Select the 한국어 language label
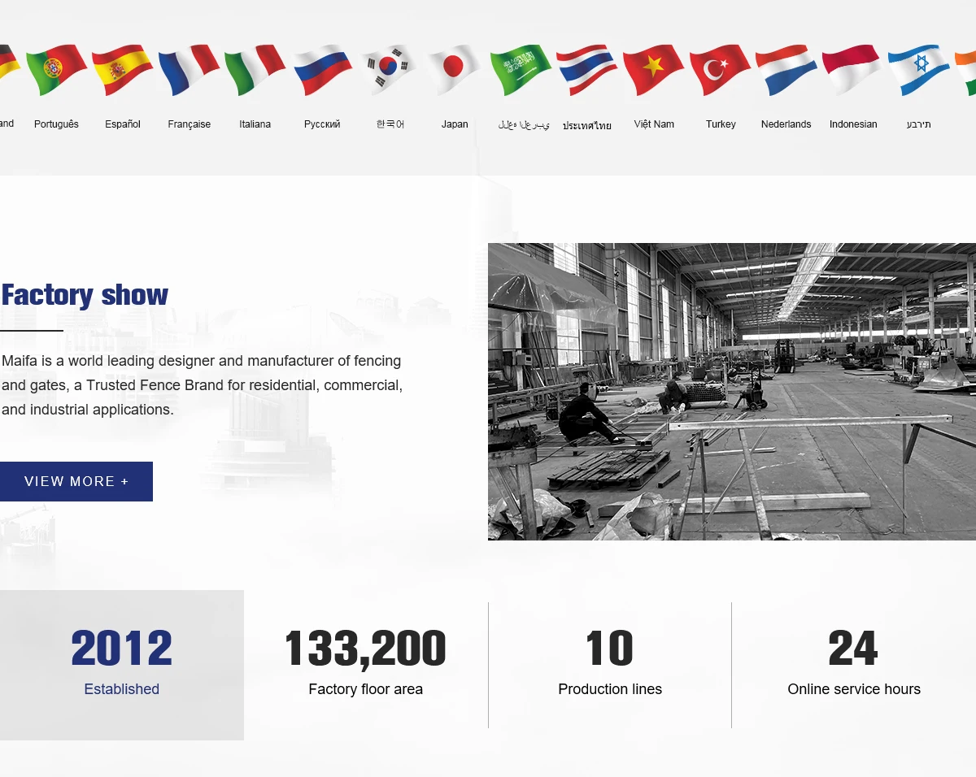Image resolution: width=976 pixels, height=777 pixels. (390, 124)
